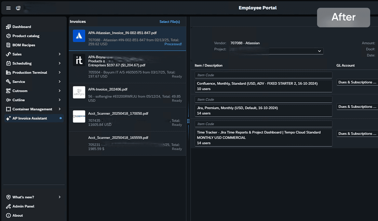Click the Select File(s) link
378x221 pixels.
[169, 22]
